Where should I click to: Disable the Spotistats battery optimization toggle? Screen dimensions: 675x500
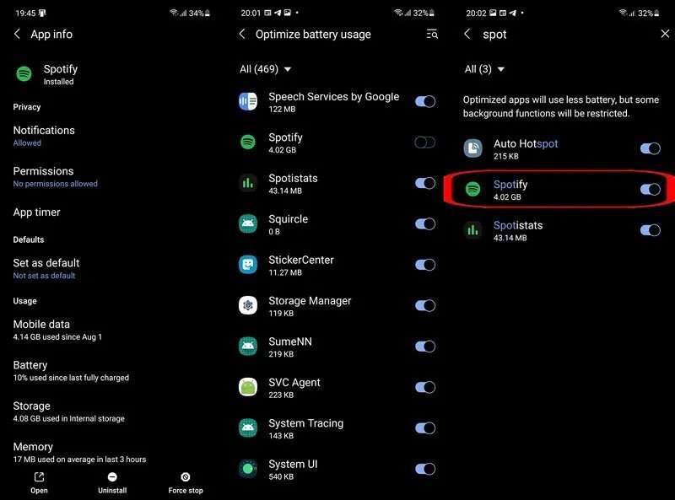(425, 183)
